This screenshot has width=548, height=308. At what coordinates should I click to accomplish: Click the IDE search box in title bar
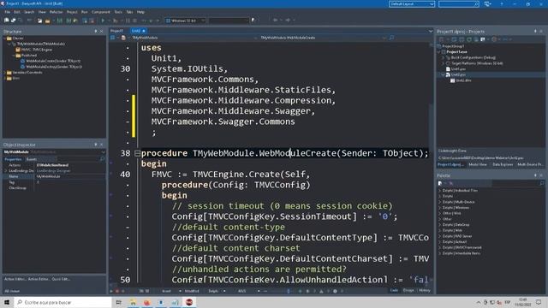(459, 3)
